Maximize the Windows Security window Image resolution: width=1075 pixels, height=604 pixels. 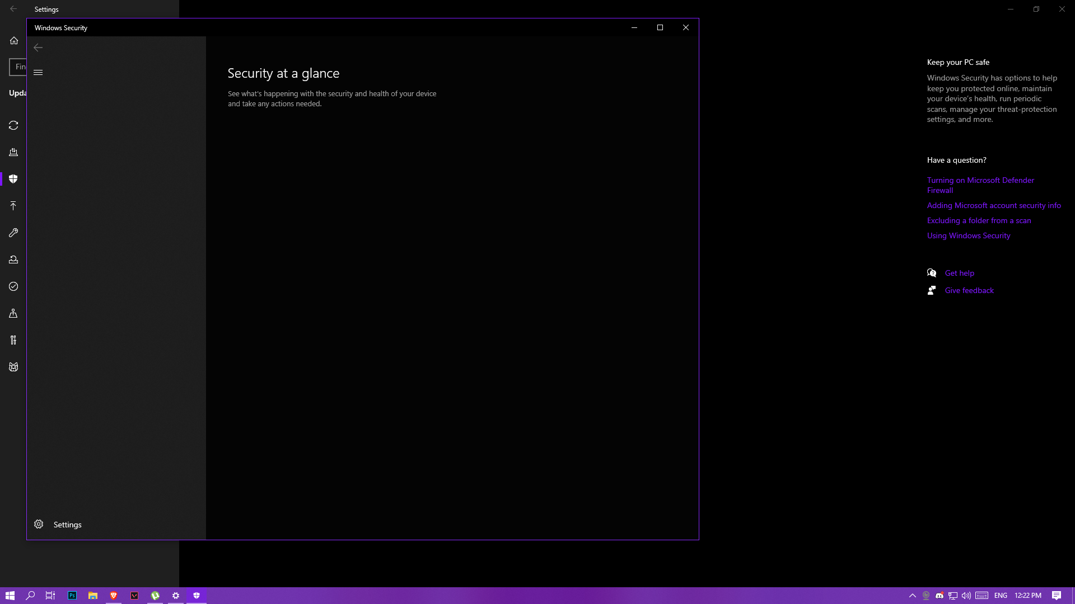[660, 27]
